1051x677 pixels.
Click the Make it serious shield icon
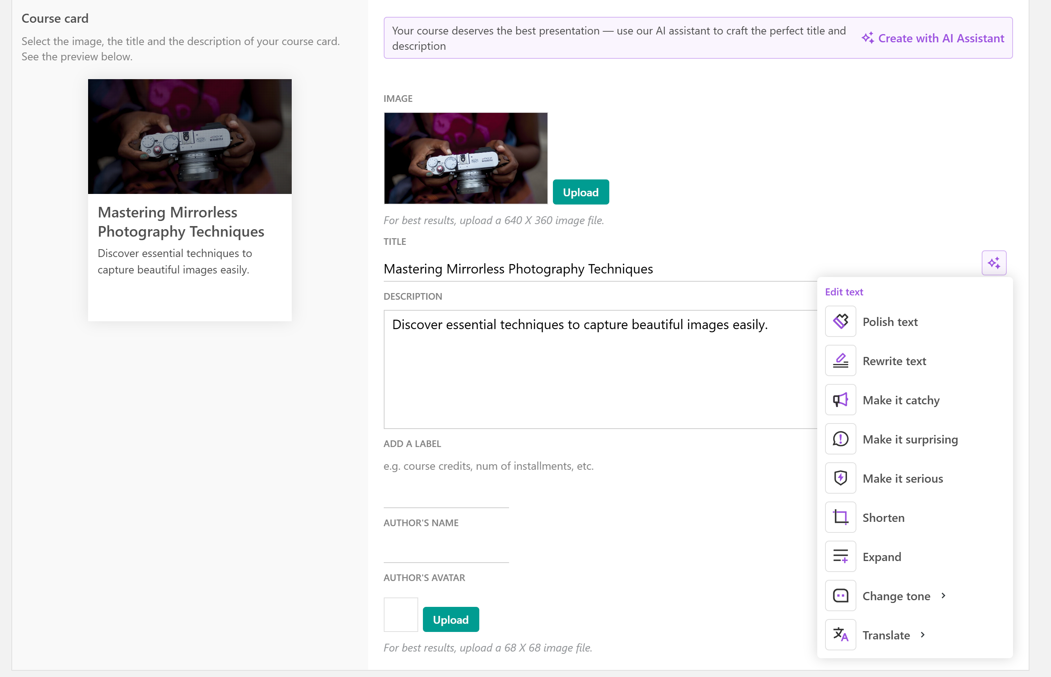[x=840, y=478]
